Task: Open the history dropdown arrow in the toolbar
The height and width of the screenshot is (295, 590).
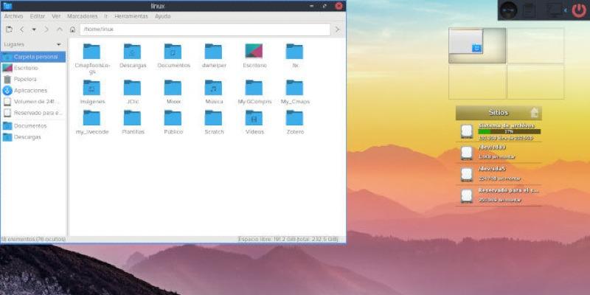Action: pos(34,29)
